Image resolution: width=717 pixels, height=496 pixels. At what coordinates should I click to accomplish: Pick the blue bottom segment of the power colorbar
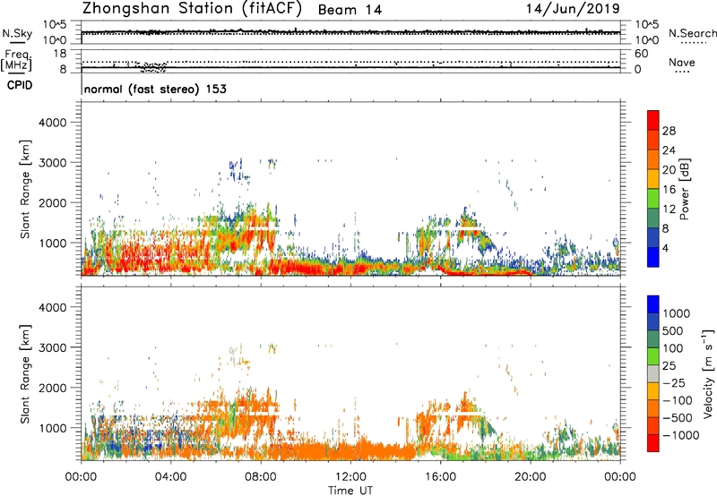click(653, 257)
